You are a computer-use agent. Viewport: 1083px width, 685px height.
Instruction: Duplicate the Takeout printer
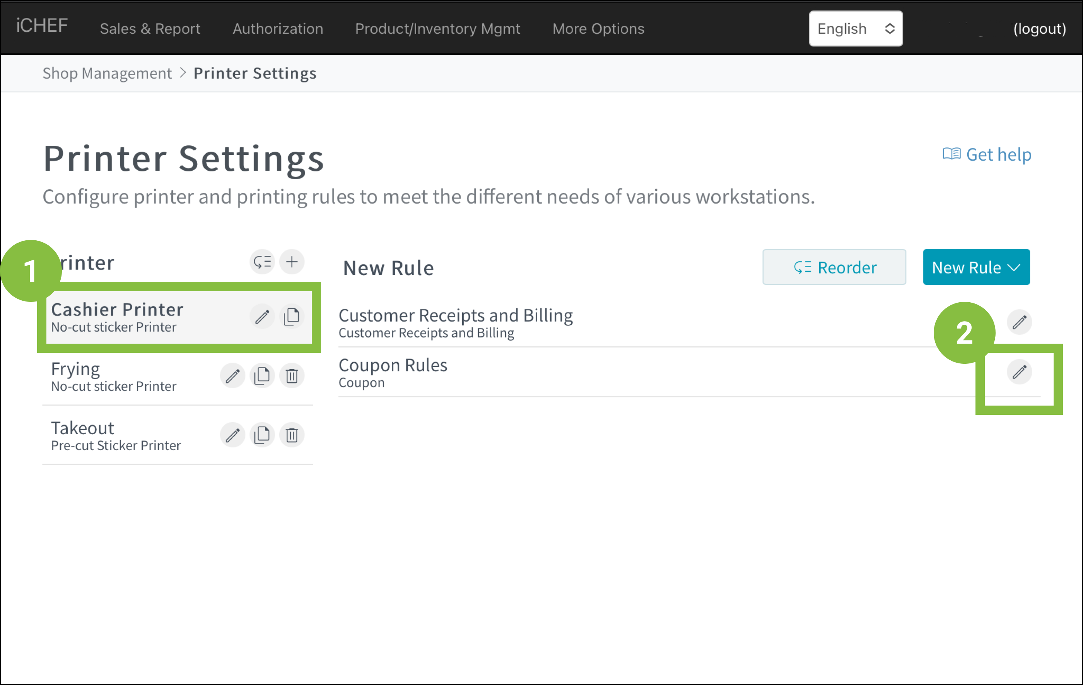(262, 435)
